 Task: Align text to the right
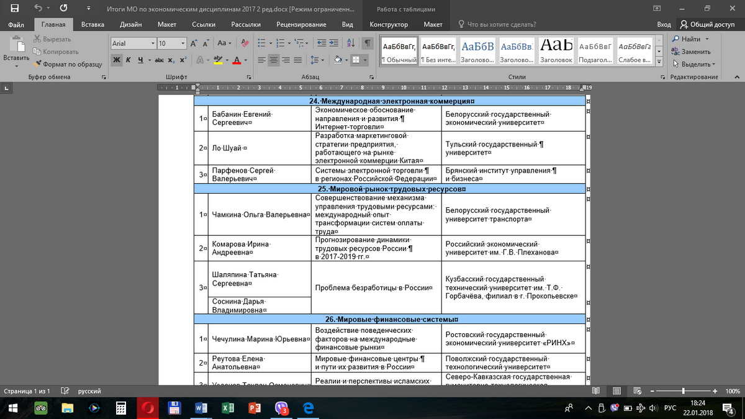tap(286, 60)
